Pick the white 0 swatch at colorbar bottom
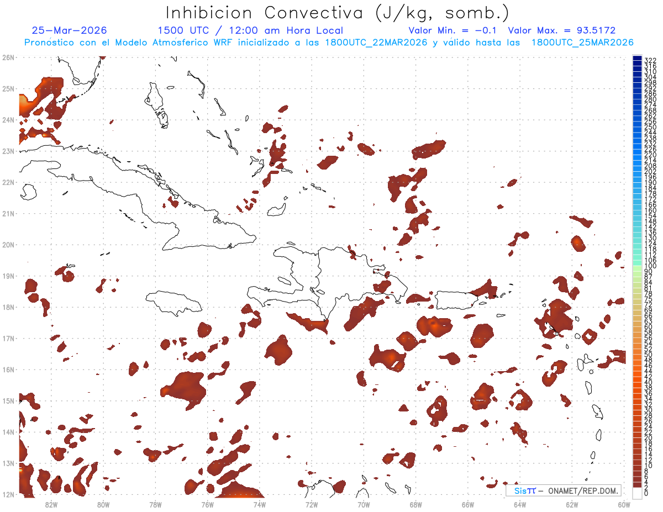This screenshot has width=663, height=512. [638, 493]
